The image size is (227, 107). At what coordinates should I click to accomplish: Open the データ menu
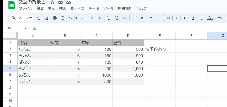pos(94,8)
